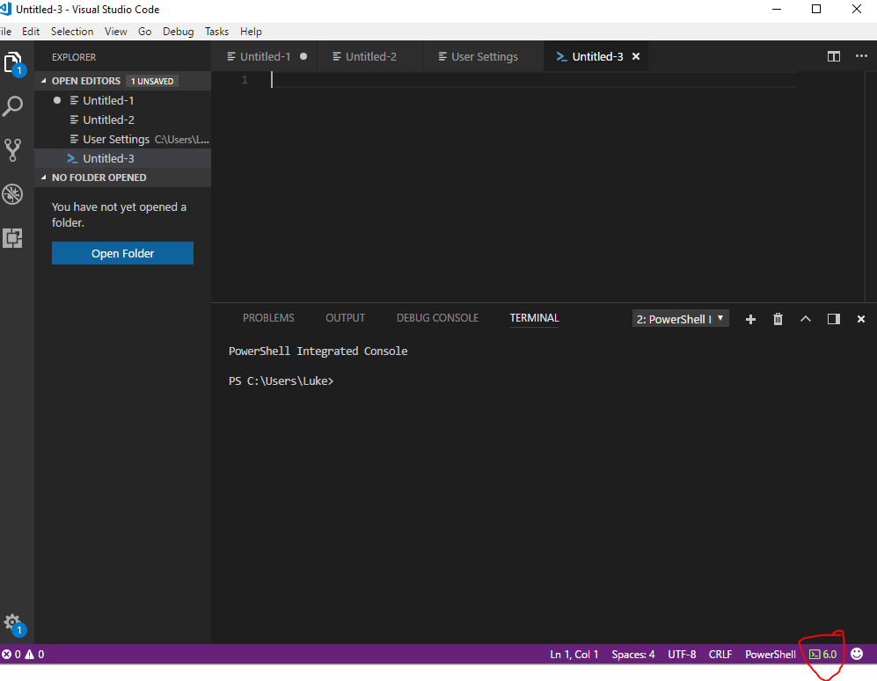Show the Output panel tab

click(345, 318)
